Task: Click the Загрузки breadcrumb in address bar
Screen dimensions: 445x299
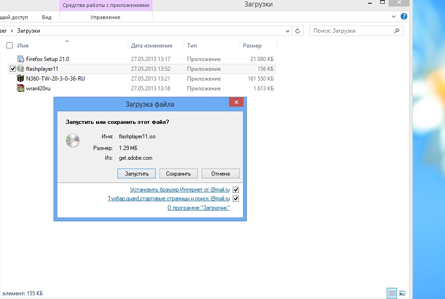Action: [28, 31]
